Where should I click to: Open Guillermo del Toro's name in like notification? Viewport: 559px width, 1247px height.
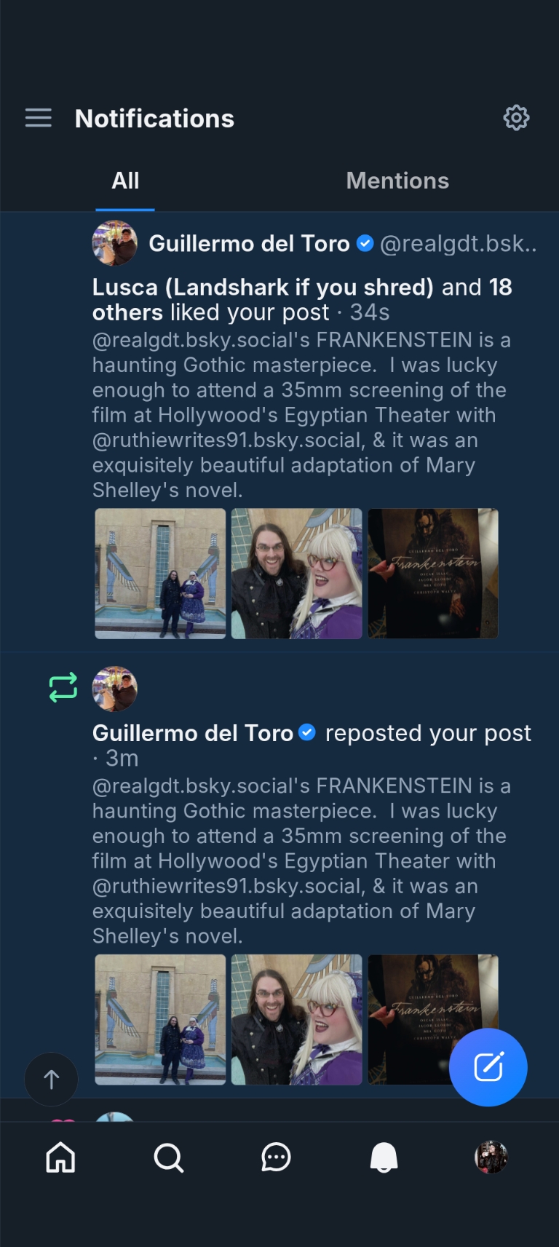click(x=249, y=243)
